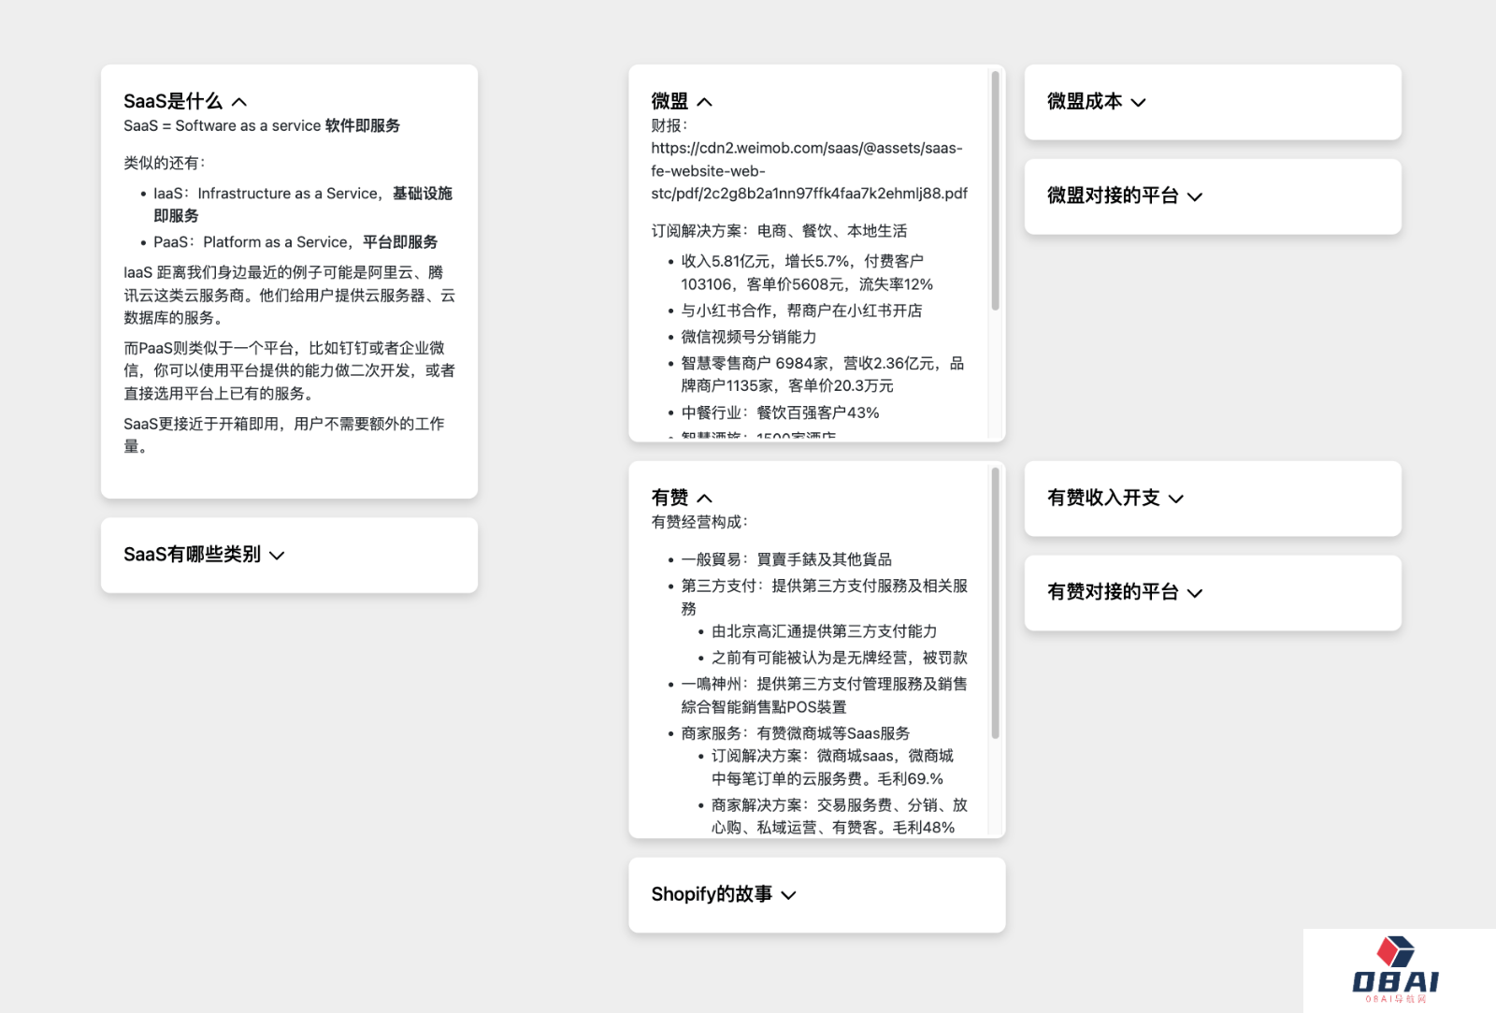Click the Shopify的故事 heading text
1496x1013 pixels.
click(x=712, y=894)
